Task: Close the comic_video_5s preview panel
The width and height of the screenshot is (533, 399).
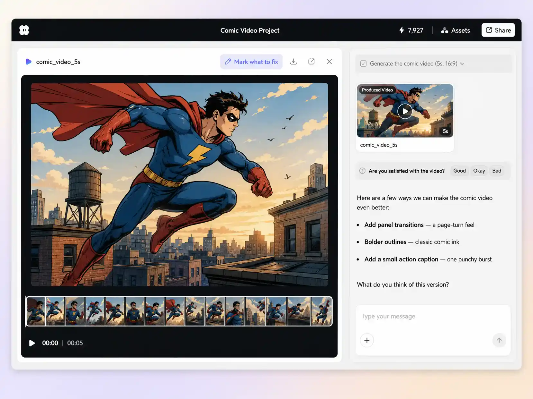Action: coord(329,62)
